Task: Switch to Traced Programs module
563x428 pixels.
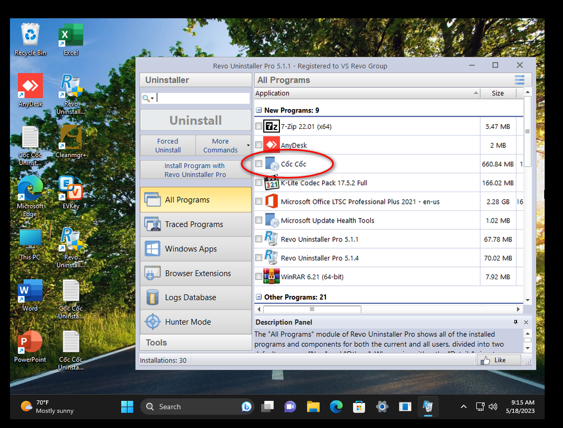Action: click(196, 224)
